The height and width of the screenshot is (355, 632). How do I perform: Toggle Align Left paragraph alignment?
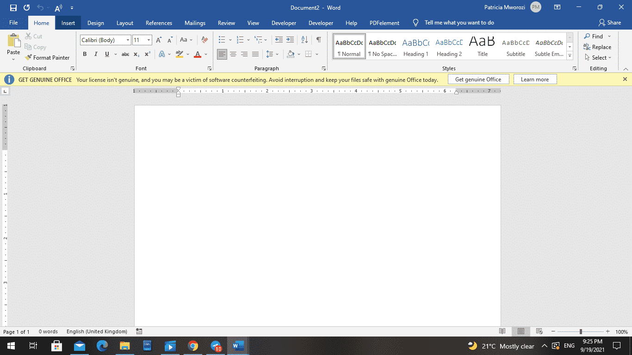click(222, 54)
